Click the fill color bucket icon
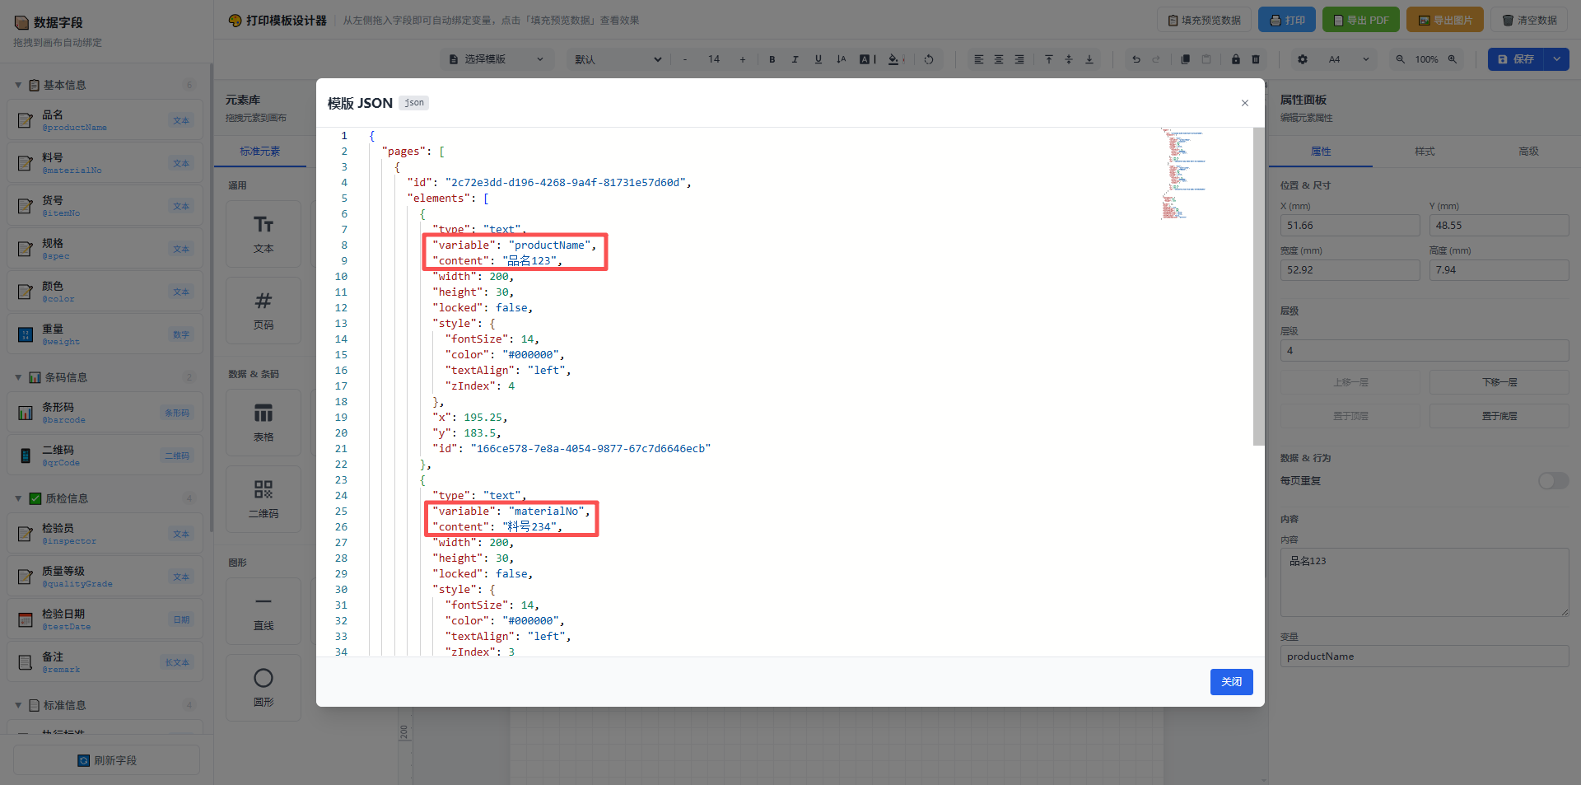The image size is (1581, 785). (x=894, y=59)
